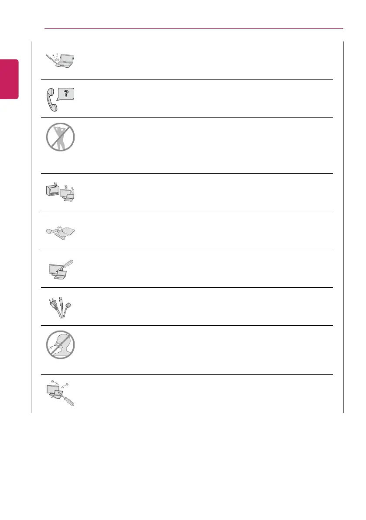This screenshot has height=520, width=366.
Task: Select the loose screws with screwdriver icon
Action: 60,393
